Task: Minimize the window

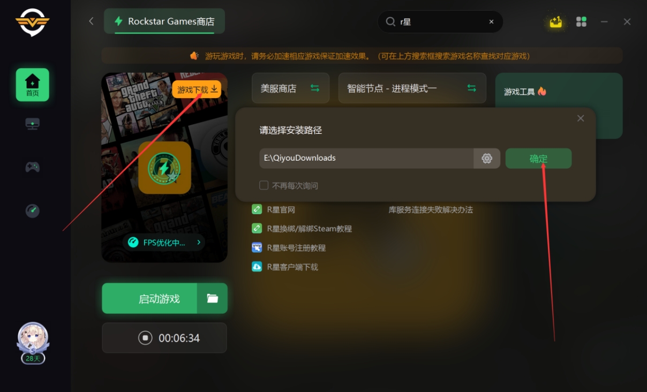Action: click(604, 22)
